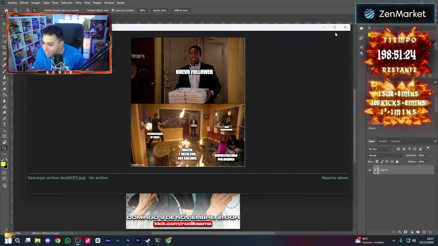Delete the selected layer
Viewport: 438px width, 246px height.
(x=430, y=232)
